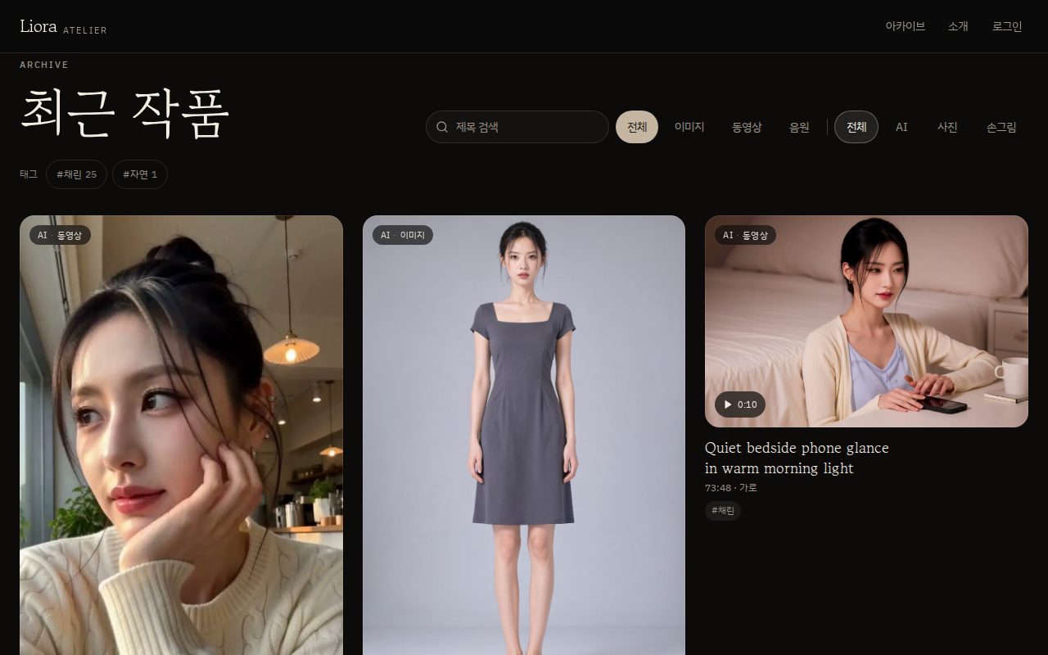This screenshot has width=1048, height=655.
Task: Open the bedside phone video thumbnail
Action: click(x=866, y=321)
